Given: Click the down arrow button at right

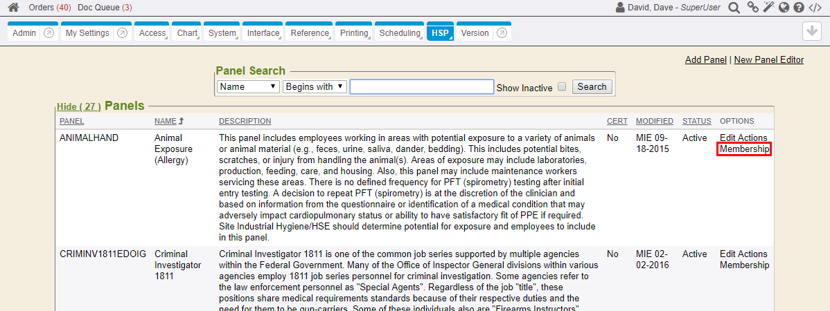Looking at the screenshot, I should [811, 31].
